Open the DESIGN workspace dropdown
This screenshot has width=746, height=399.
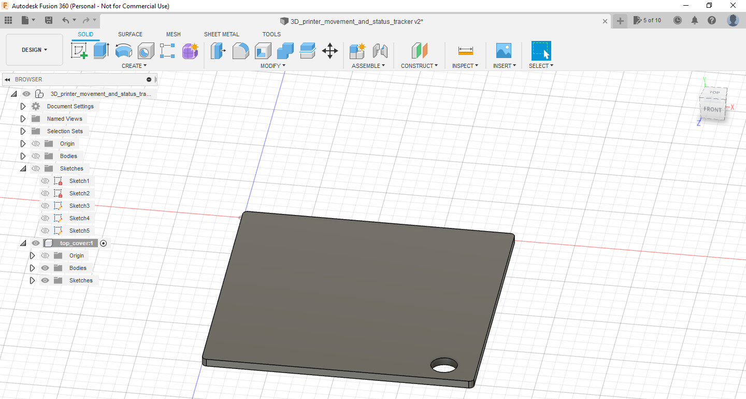34,50
